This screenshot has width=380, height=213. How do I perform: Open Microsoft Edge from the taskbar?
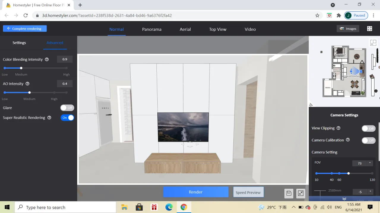[x=169, y=207]
